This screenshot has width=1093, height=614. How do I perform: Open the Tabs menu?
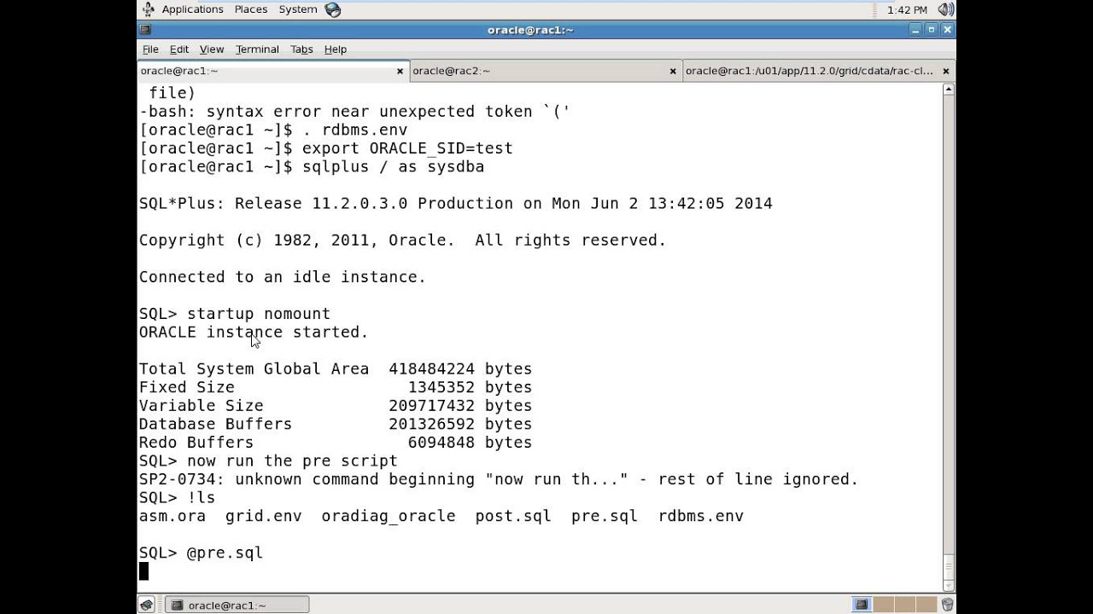(301, 49)
